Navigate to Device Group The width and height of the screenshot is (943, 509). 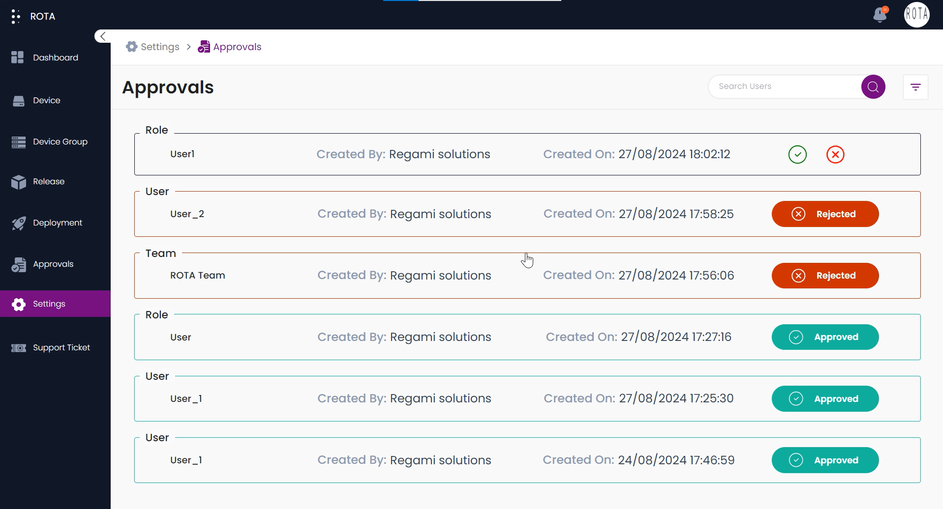(x=60, y=141)
